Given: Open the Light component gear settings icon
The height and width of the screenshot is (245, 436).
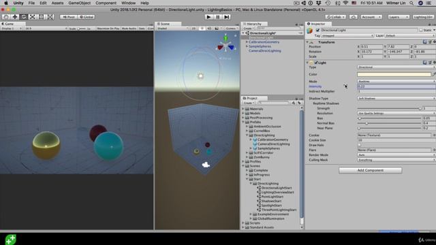Looking at the screenshot, I should coord(435,63).
